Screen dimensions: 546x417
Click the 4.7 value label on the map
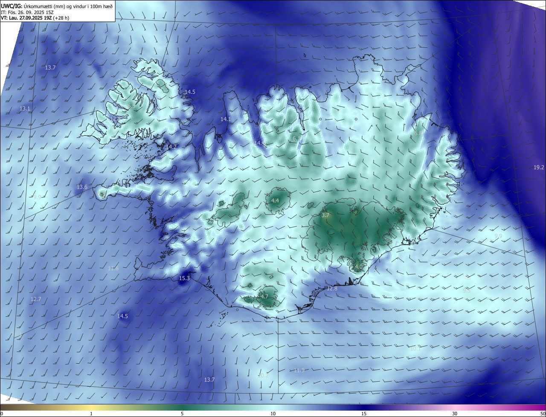264,297
